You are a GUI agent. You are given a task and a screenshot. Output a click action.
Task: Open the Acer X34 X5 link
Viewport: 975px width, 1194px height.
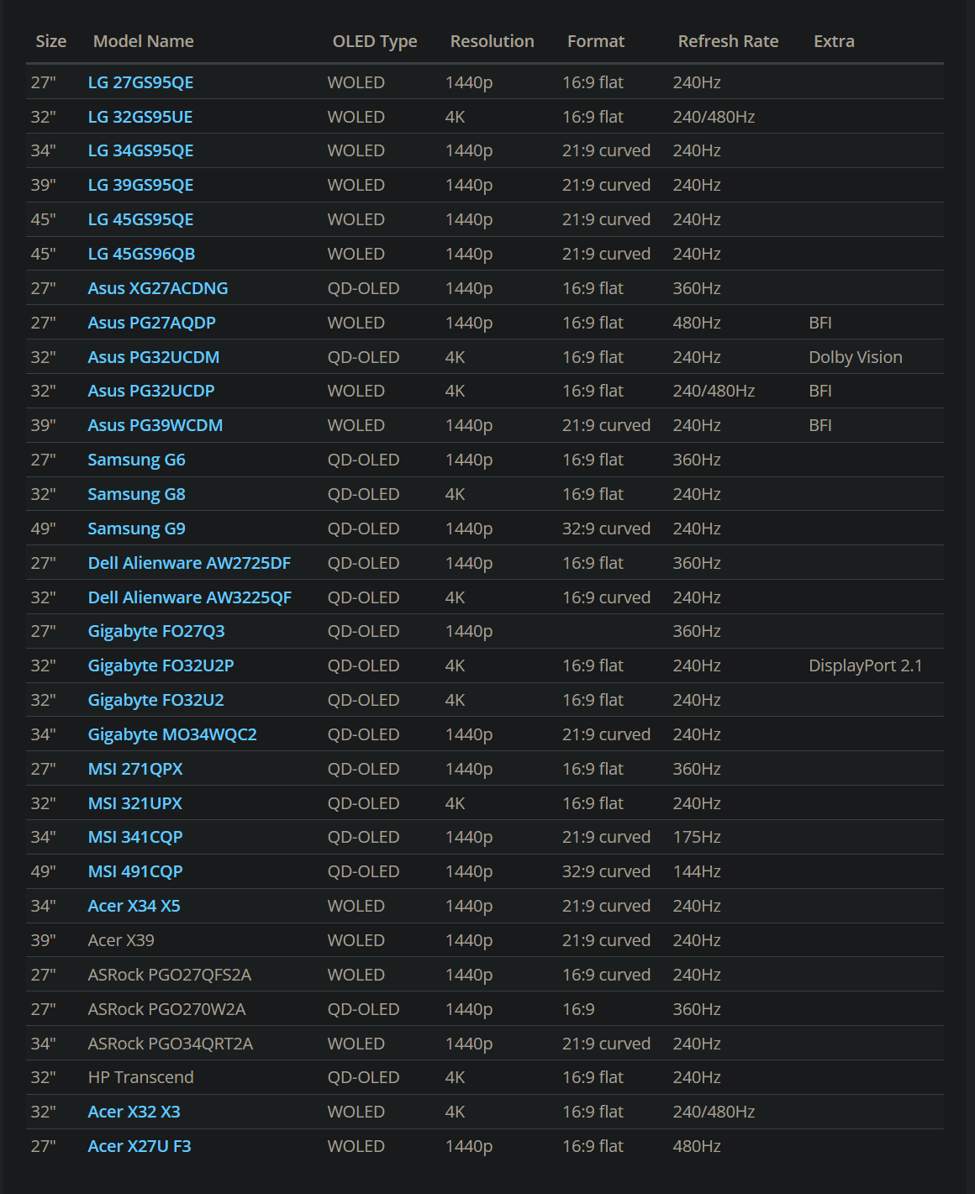134,906
